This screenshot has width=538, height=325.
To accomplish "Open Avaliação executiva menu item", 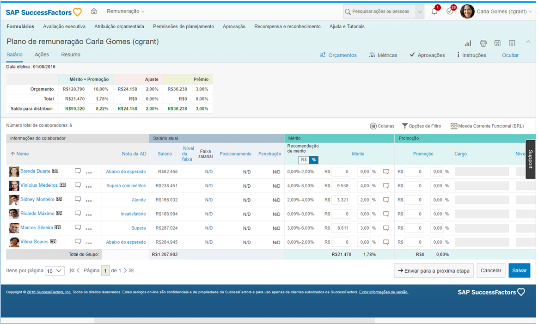I will pos(64,26).
